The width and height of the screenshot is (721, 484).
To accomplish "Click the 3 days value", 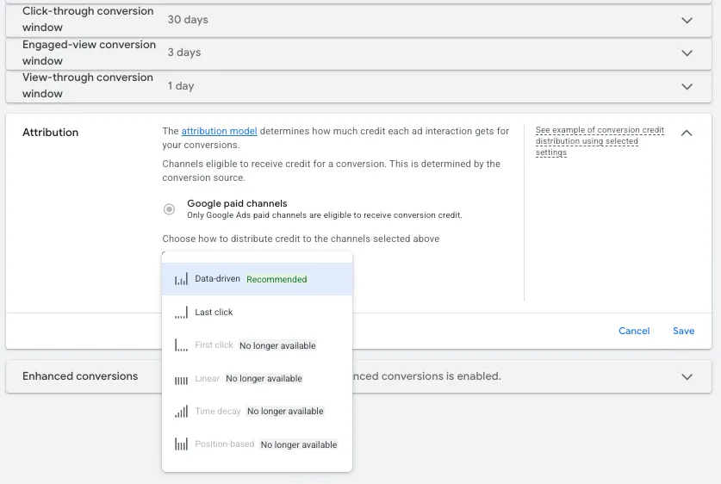I will pyautogui.click(x=184, y=53).
